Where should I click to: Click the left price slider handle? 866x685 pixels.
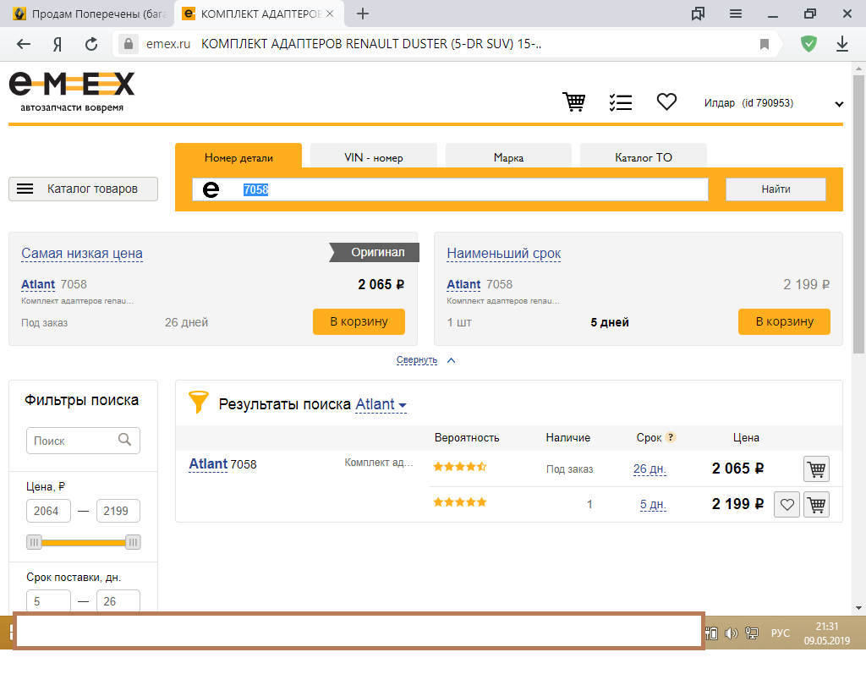34,542
